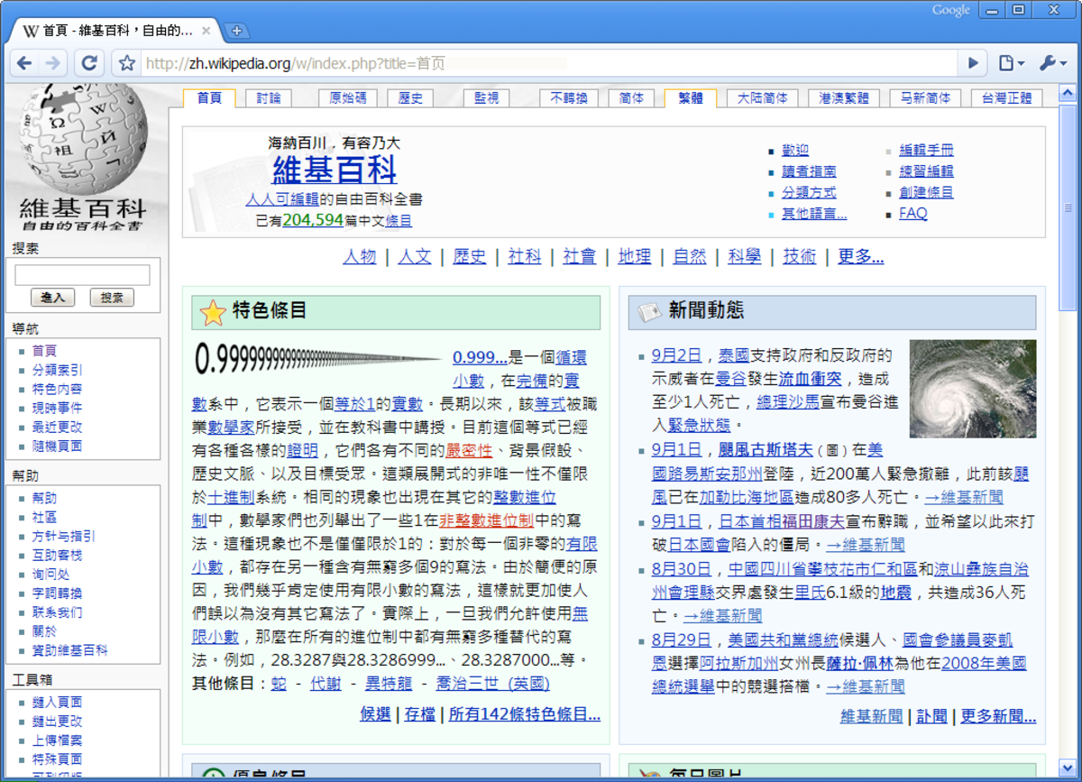Click the newspaper icon beside 新聞動態
The width and height of the screenshot is (1082, 782).
coord(649,313)
